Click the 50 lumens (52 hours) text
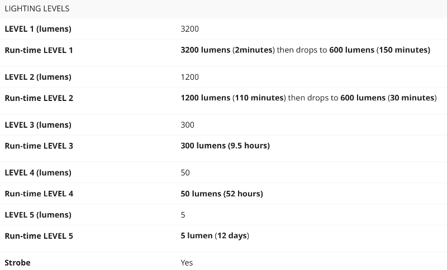The height and width of the screenshot is (270, 447). [222, 194]
